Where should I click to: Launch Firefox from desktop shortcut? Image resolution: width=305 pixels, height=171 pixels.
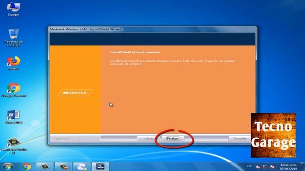(x=13, y=63)
